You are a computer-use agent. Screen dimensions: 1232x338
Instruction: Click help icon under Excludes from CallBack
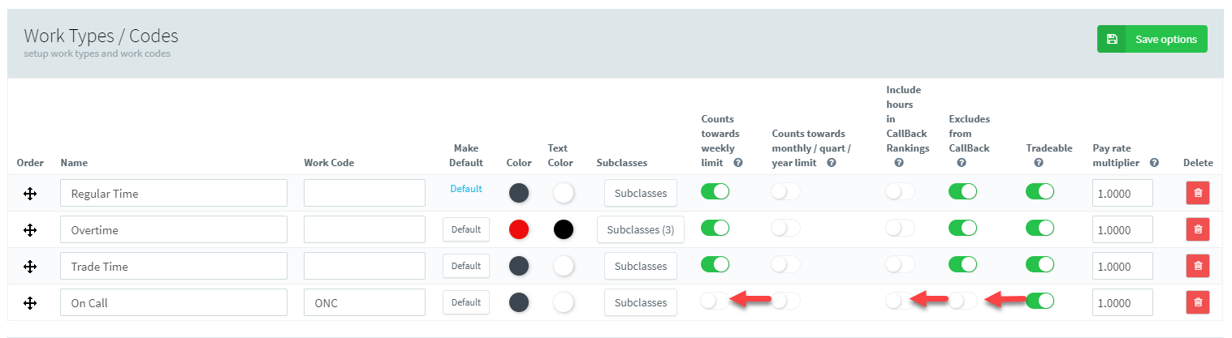coord(962,163)
